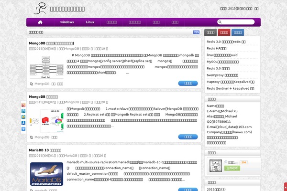Click the tag icon under the 06-06 MongoDB post
Image resolution: width=287 pixels, height=191 pixels.
click(32, 84)
